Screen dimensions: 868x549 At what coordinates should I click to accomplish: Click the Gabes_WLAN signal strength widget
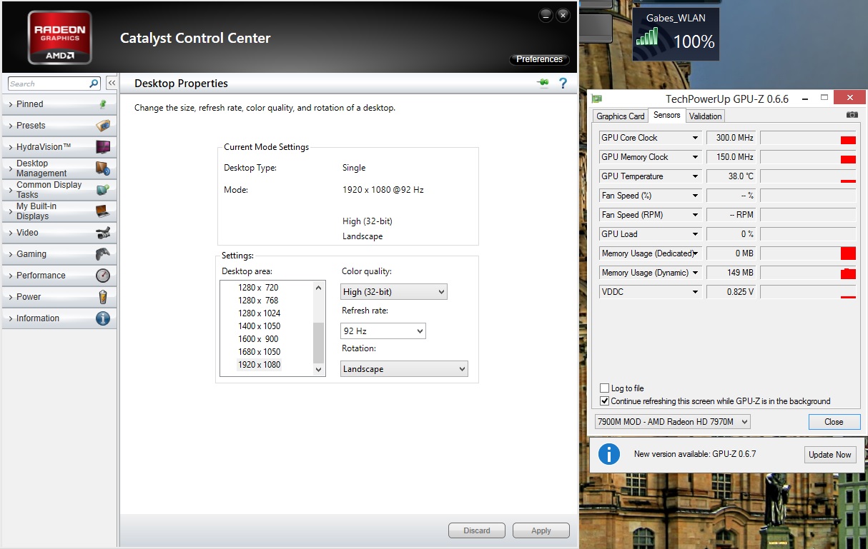676,34
